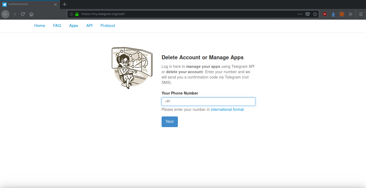
Task: Open a new tab with the plus icon
Action: (x=64, y=4)
